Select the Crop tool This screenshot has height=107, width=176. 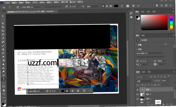pos(3,31)
